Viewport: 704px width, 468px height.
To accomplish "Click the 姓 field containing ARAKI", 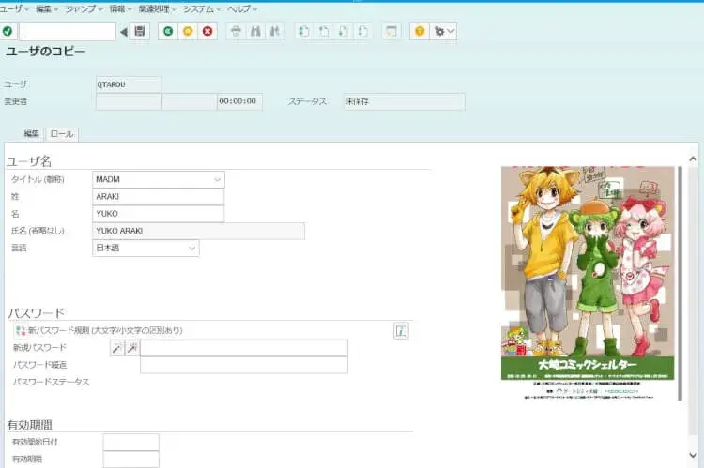I will pyautogui.click(x=159, y=197).
